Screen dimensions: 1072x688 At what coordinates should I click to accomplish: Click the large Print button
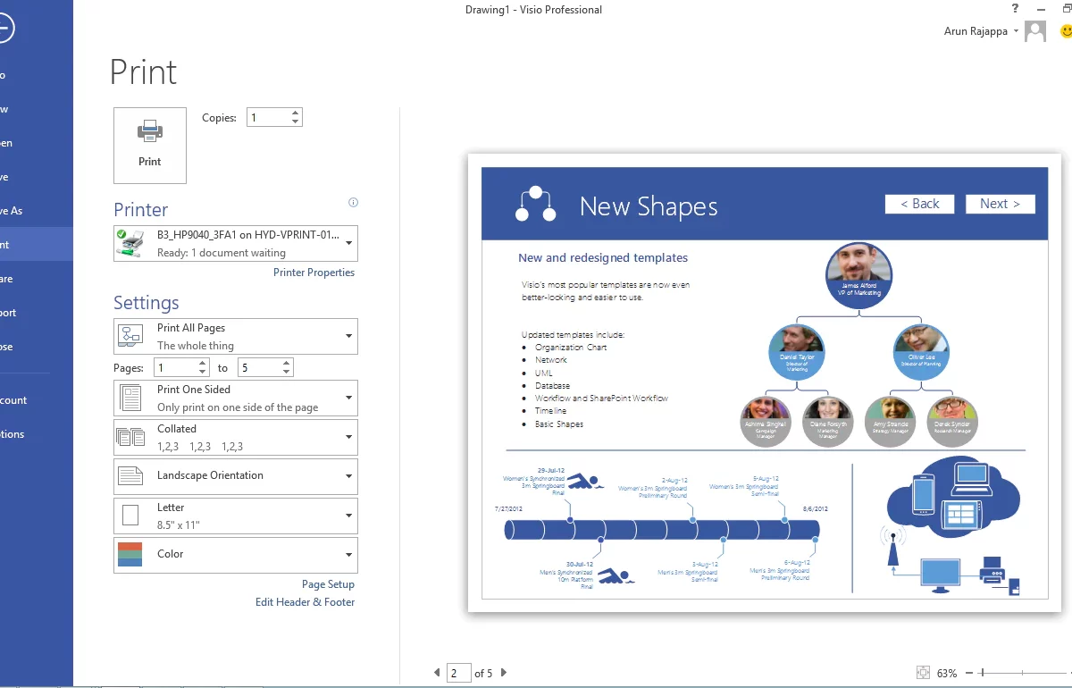[150, 146]
